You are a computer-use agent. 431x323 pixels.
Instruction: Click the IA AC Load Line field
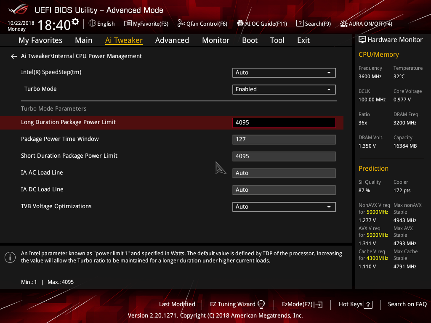[x=284, y=173]
